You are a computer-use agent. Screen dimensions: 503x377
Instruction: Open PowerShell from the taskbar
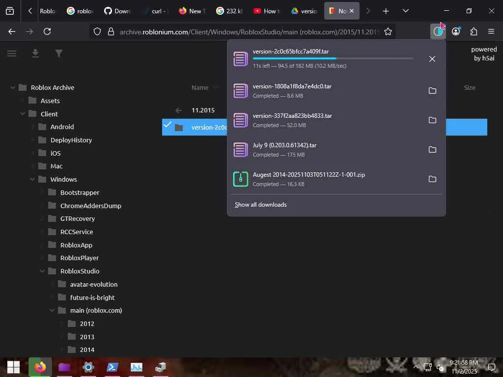[112, 367]
